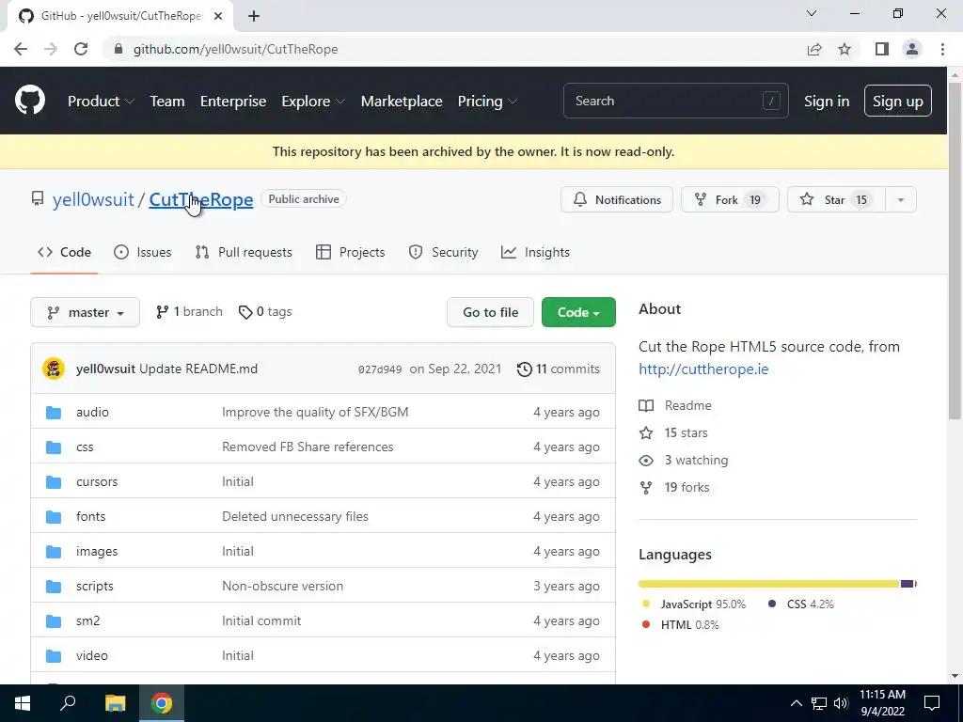Switch to the Issues tab
The width and height of the screenshot is (963, 722).
pos(143,252)
